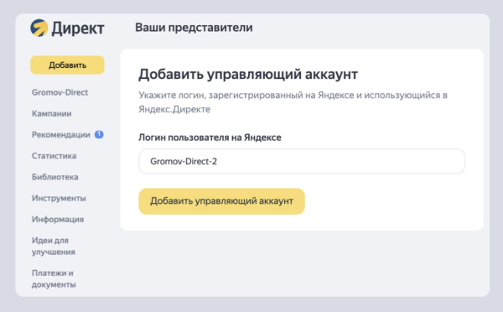Click the blue notification badge on Рекомендации
Screen dimensions: 503x312
pyautogui.click(x=99, y=134)
